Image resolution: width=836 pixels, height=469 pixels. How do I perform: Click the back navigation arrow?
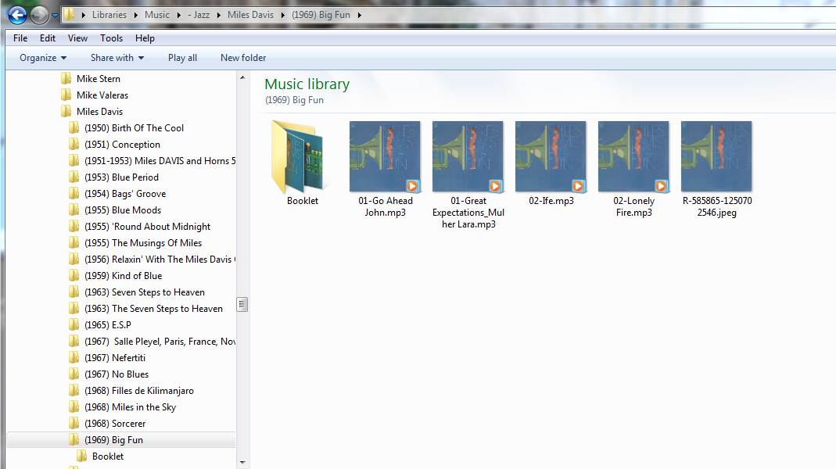17,14
